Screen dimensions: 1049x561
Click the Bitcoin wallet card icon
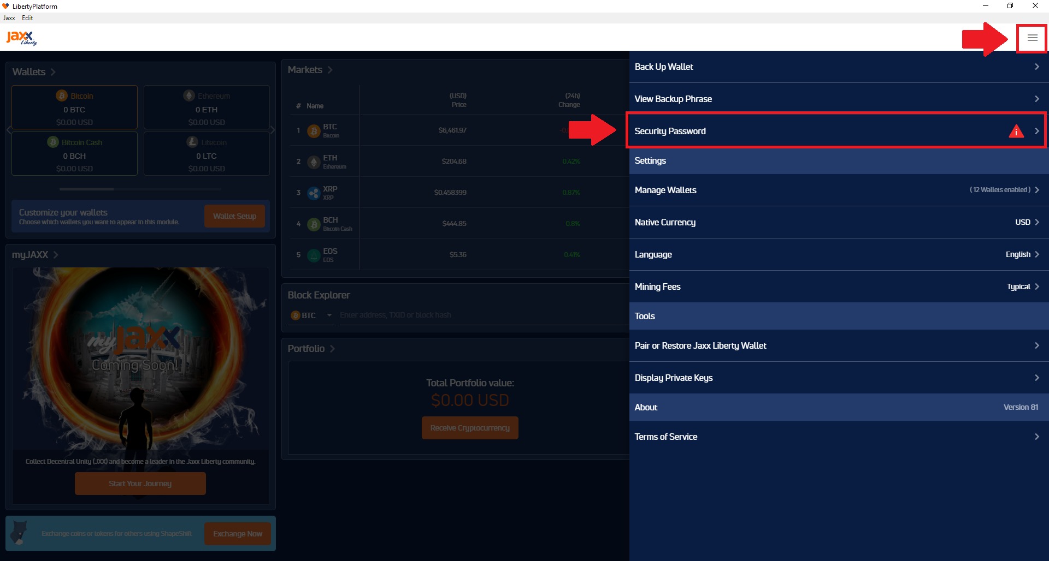[62, 96]
